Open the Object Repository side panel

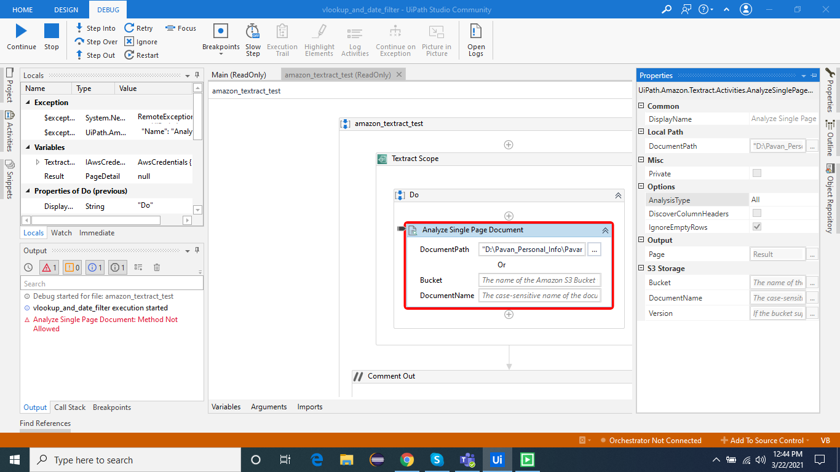[830, 199]
